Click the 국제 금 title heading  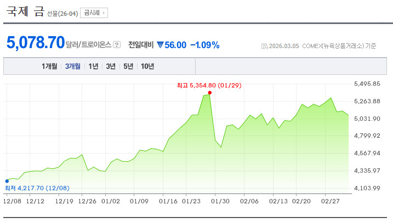point(25,12)
